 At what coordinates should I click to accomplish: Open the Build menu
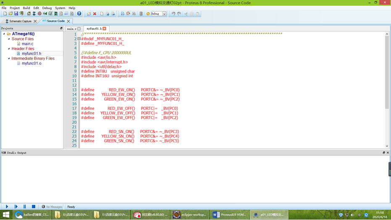coord(26,8)
